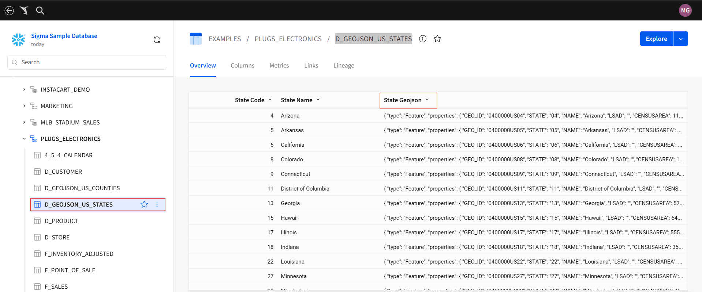Click into the sidebar Search field
Image resolution: width=702 pixels, height=292 pixels.
tap(87, 62)
